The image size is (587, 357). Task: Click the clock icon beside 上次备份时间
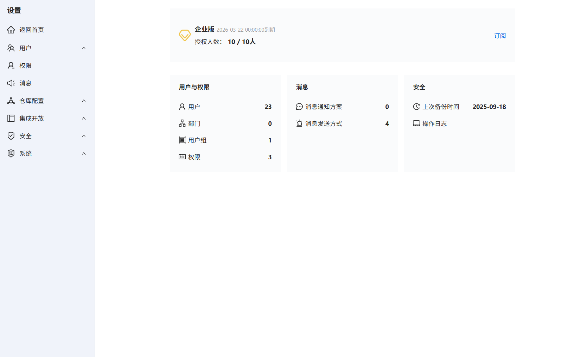(x=416, y=106)
